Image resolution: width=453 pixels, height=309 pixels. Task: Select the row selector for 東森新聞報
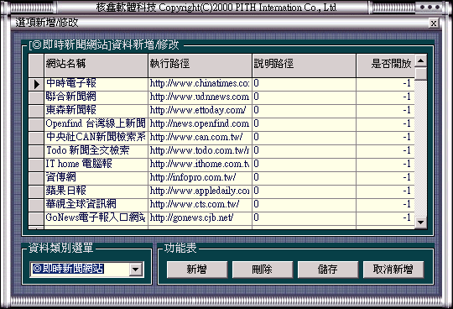[36, 111]
